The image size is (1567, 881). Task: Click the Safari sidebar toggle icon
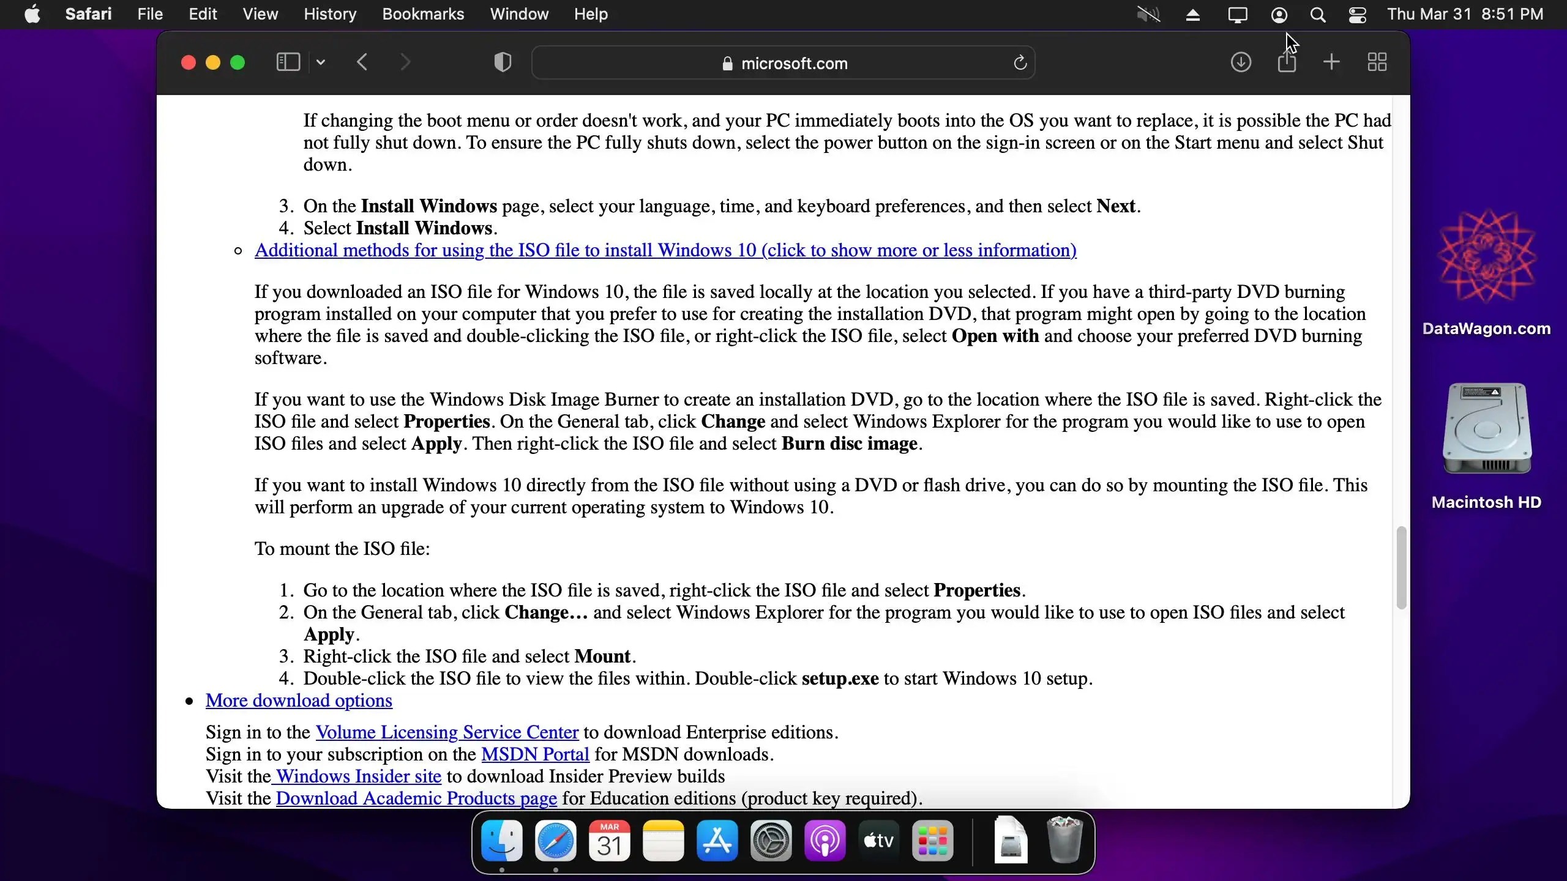(288, 62)
